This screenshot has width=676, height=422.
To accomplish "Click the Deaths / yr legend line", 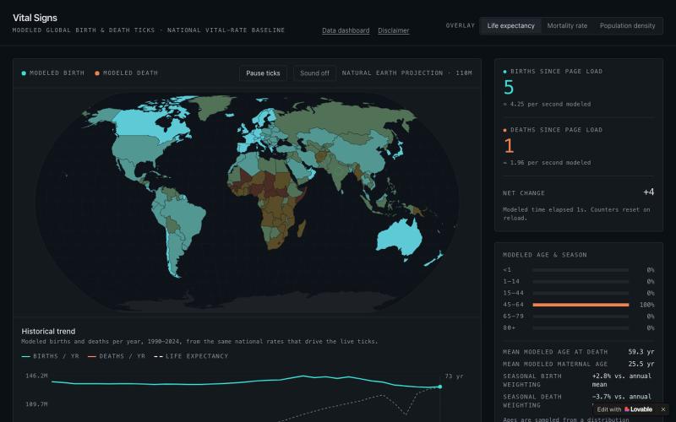I will 92,356.
